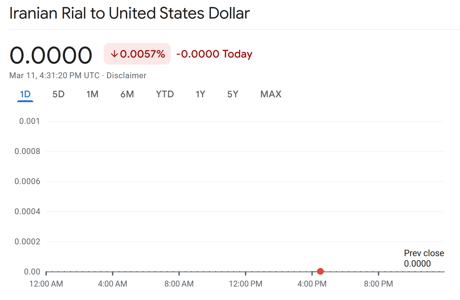Click the -0.0000 Today change text

[214, 54]
